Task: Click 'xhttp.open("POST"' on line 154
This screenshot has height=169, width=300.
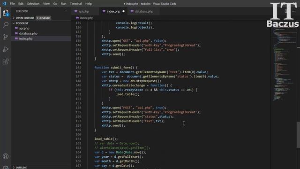Action: 117,108
